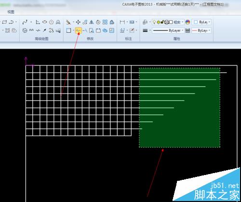This screenshot has width=241, height=202.
Task: Expand the Spline tool dropdown arrow
Action: (x=31, y=22)
